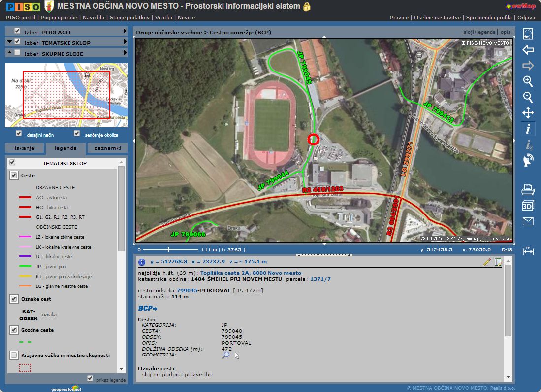Select the zoom out magnifier tool
Image resolution: width=541 pixels, height=392 pixels.
pyautogui.click(x=528, y=97)
